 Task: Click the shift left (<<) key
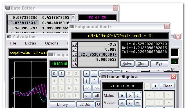[87, 88]
